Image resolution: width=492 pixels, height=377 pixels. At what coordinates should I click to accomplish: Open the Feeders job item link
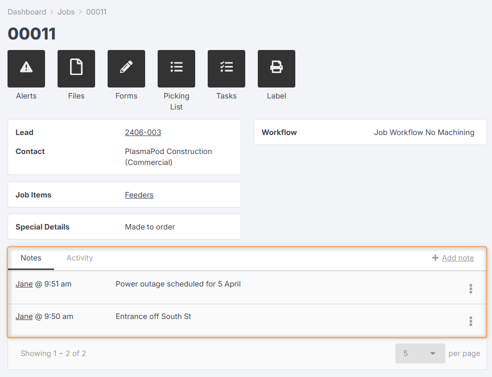coord(139,195)
